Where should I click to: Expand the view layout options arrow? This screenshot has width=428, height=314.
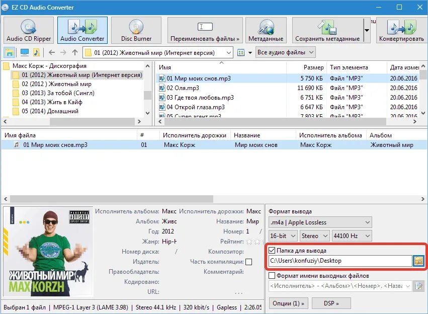pyautogui.click(x=250, y=53)
